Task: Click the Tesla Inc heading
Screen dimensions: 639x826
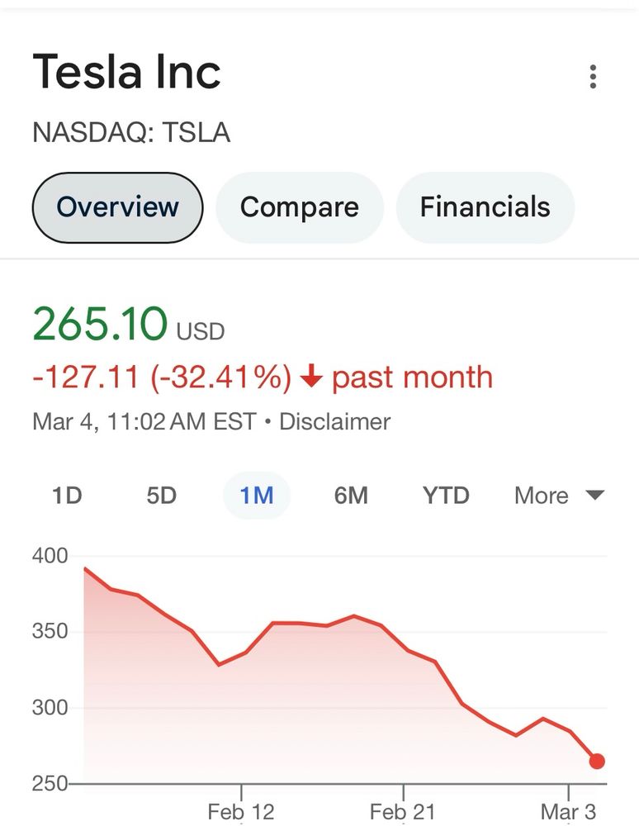Action: click(126, 73)
